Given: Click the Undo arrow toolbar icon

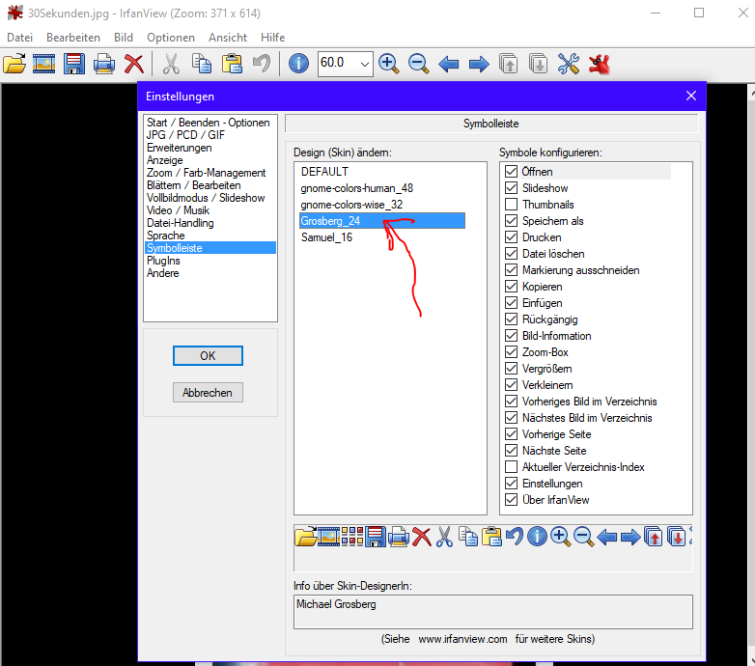Looking at the screenshot, I should click(262, 64).
